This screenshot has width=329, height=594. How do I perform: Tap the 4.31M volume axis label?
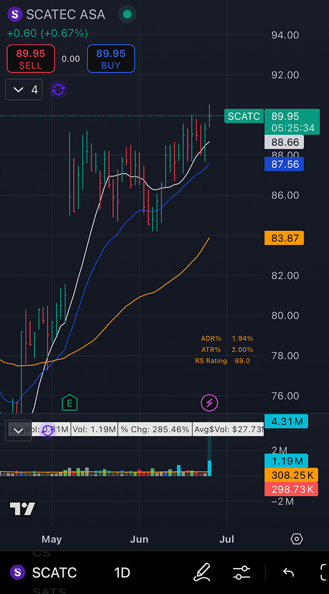point(286,421)
